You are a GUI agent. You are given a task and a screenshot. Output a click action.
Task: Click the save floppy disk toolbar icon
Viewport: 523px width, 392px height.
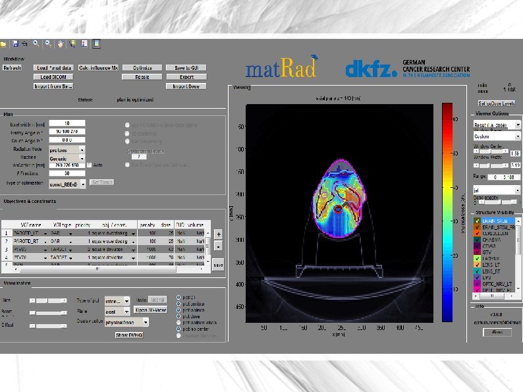[x=15, y=43]
